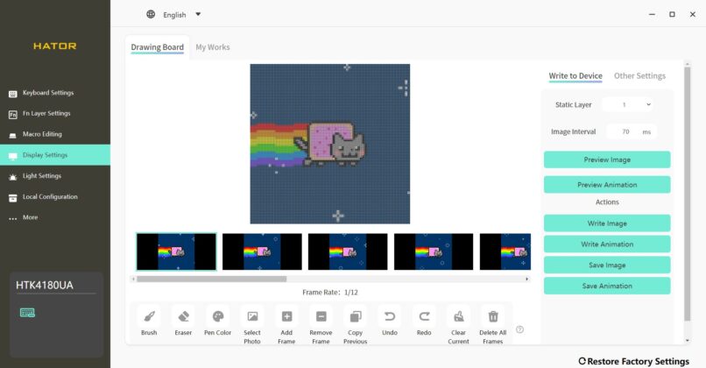706x368 pixels.
Task: Click the ms unit label
Action: click(646, 132)
